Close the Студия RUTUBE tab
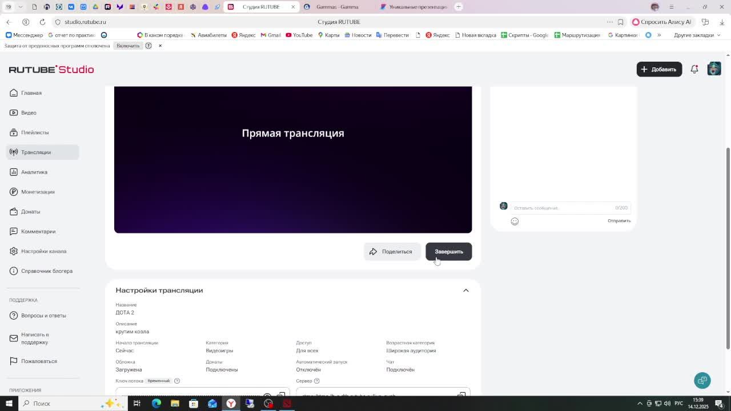Screen dimensions: 731x411 tap(293, 7)
